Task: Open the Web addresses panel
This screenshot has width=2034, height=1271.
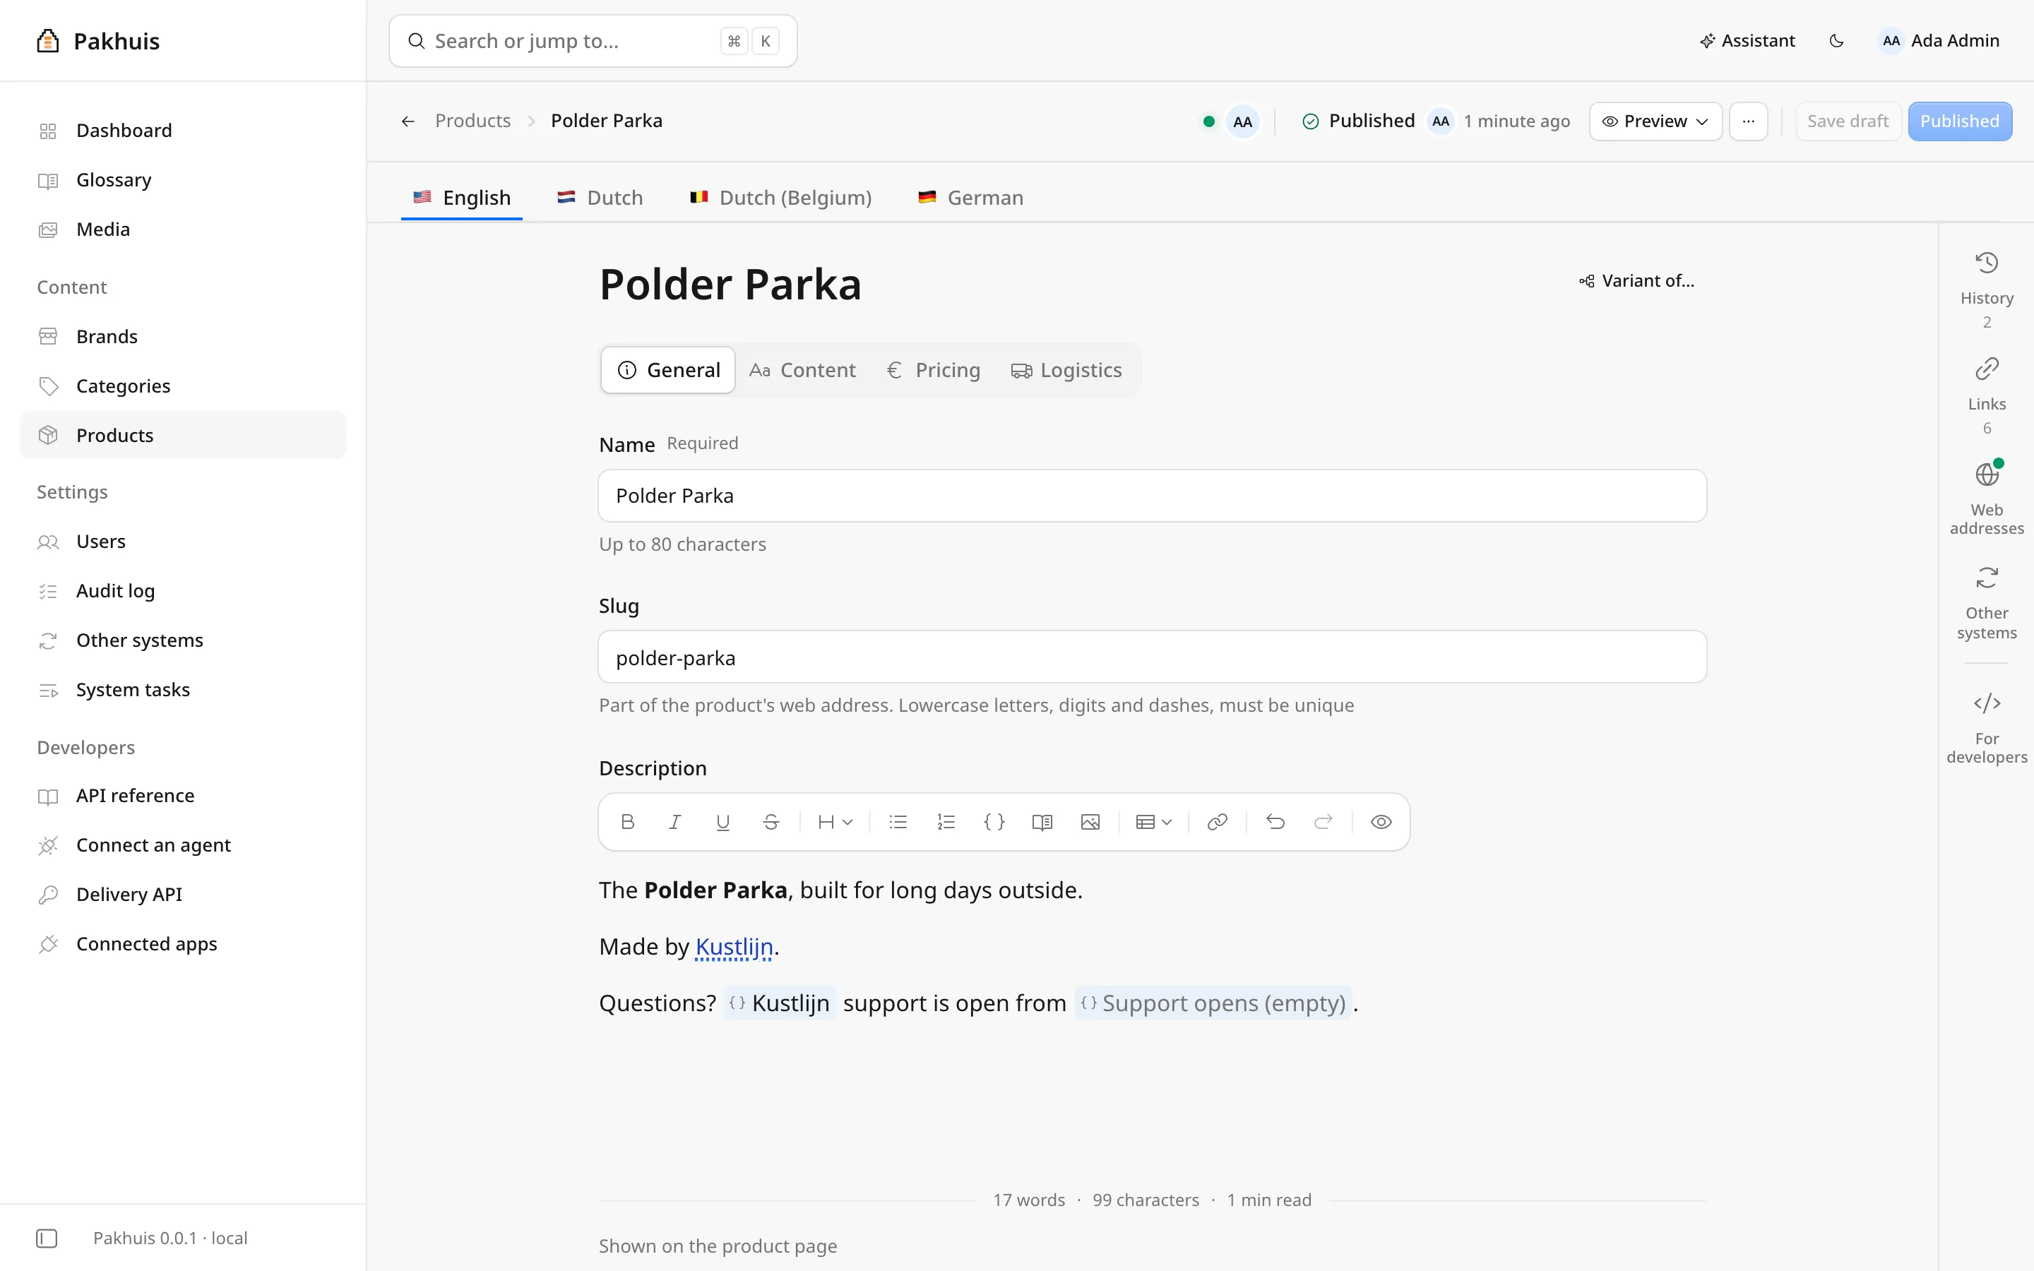Action: pyautogui.click(x=1987, y=498)
